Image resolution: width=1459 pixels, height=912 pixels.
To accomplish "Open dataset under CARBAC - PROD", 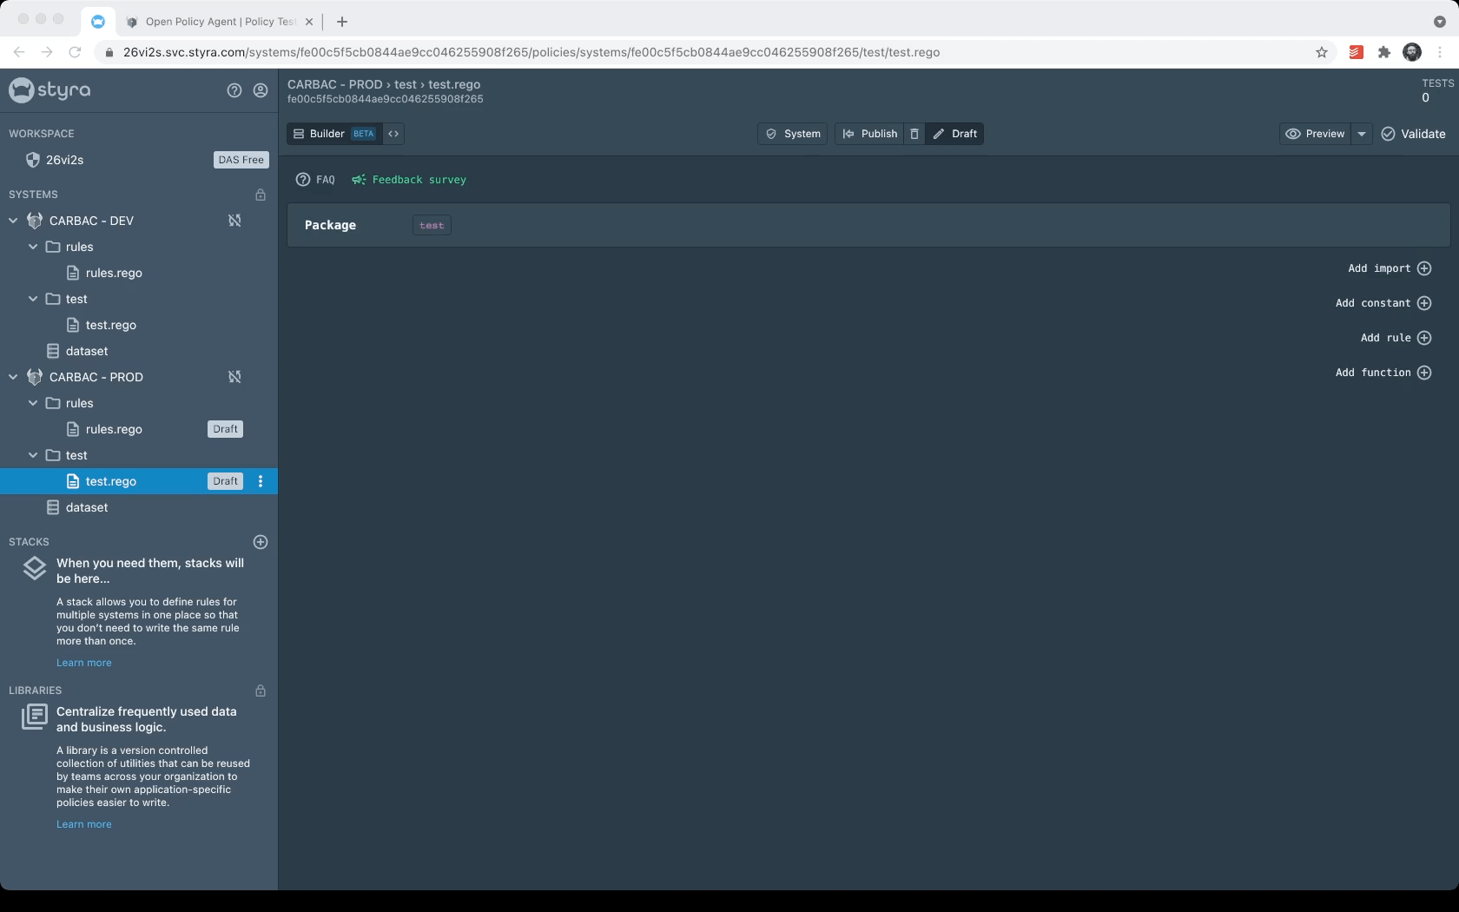I will (87, 507).
